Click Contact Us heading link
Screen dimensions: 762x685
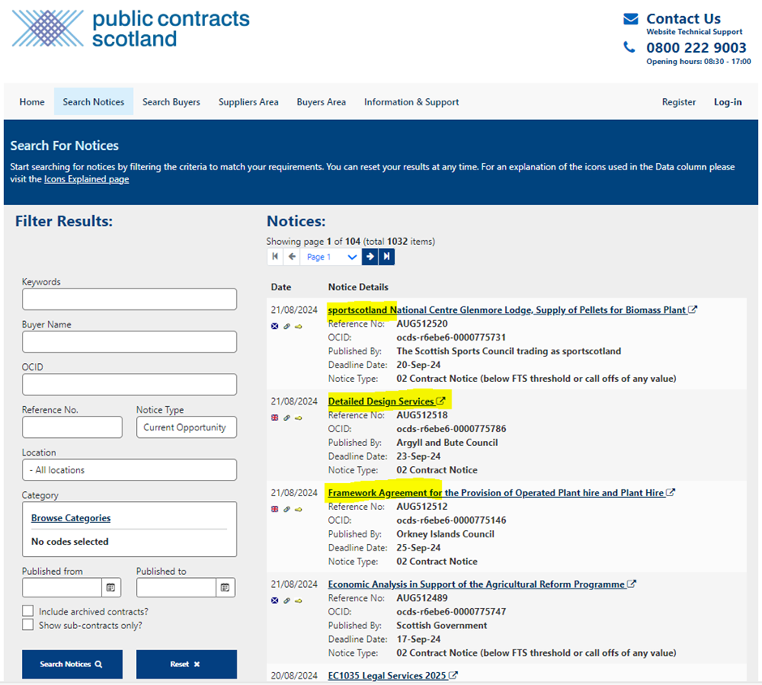tap(683, 19)
